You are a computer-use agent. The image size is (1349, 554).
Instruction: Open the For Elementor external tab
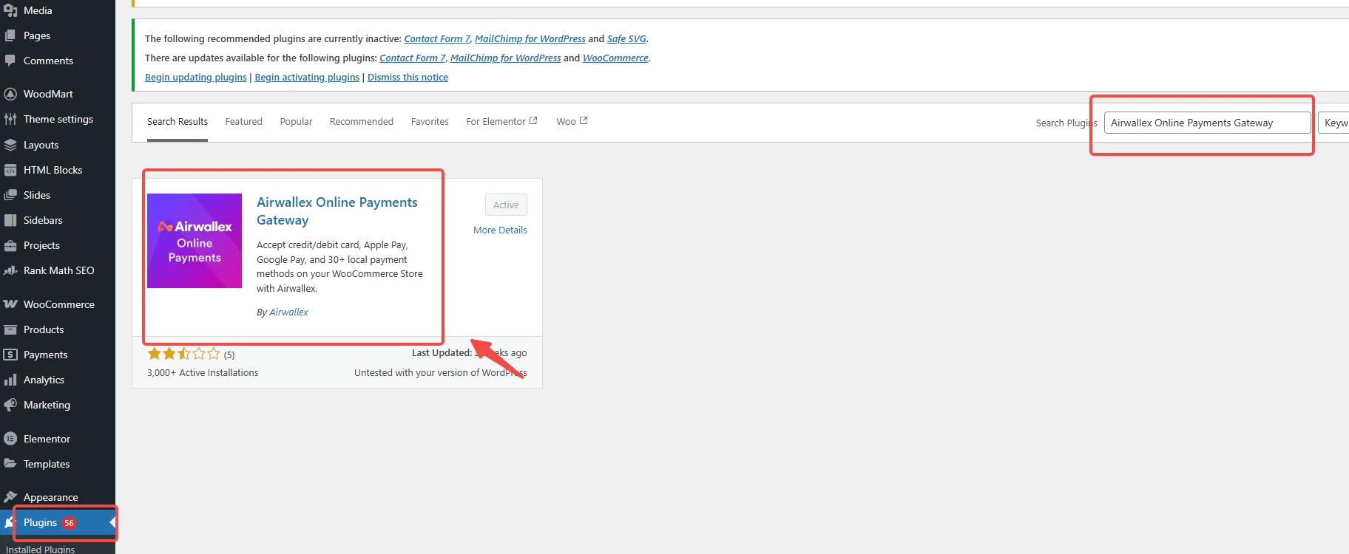pyautogui.click(x=501, y=122)
